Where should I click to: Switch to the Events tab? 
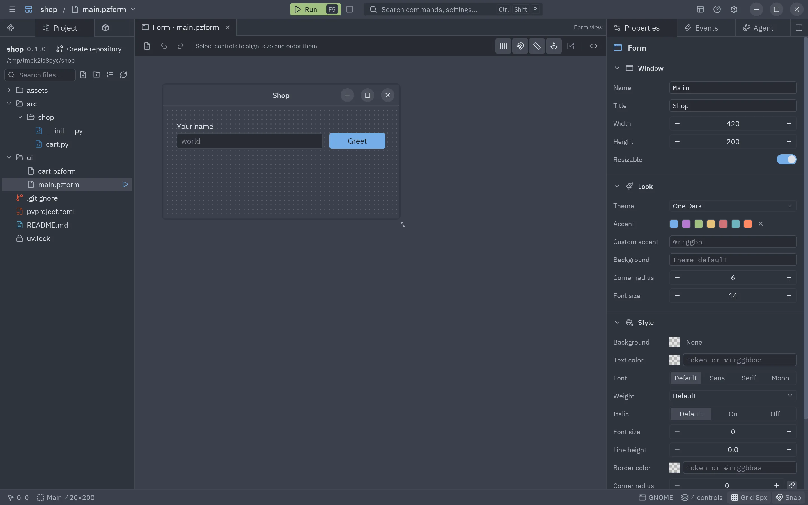tap(706, 28)
